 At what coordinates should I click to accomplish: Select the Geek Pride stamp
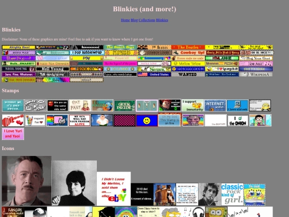(x=125, y=106)
